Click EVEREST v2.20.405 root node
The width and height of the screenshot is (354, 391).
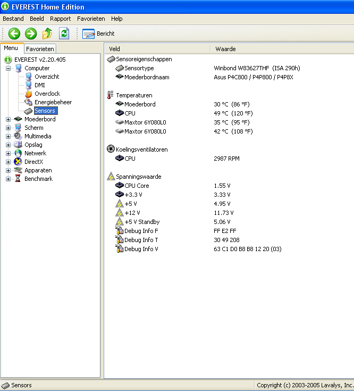point(40,60)
